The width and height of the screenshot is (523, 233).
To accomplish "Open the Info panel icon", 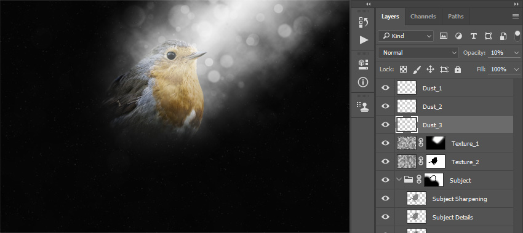I will [363, 82].
